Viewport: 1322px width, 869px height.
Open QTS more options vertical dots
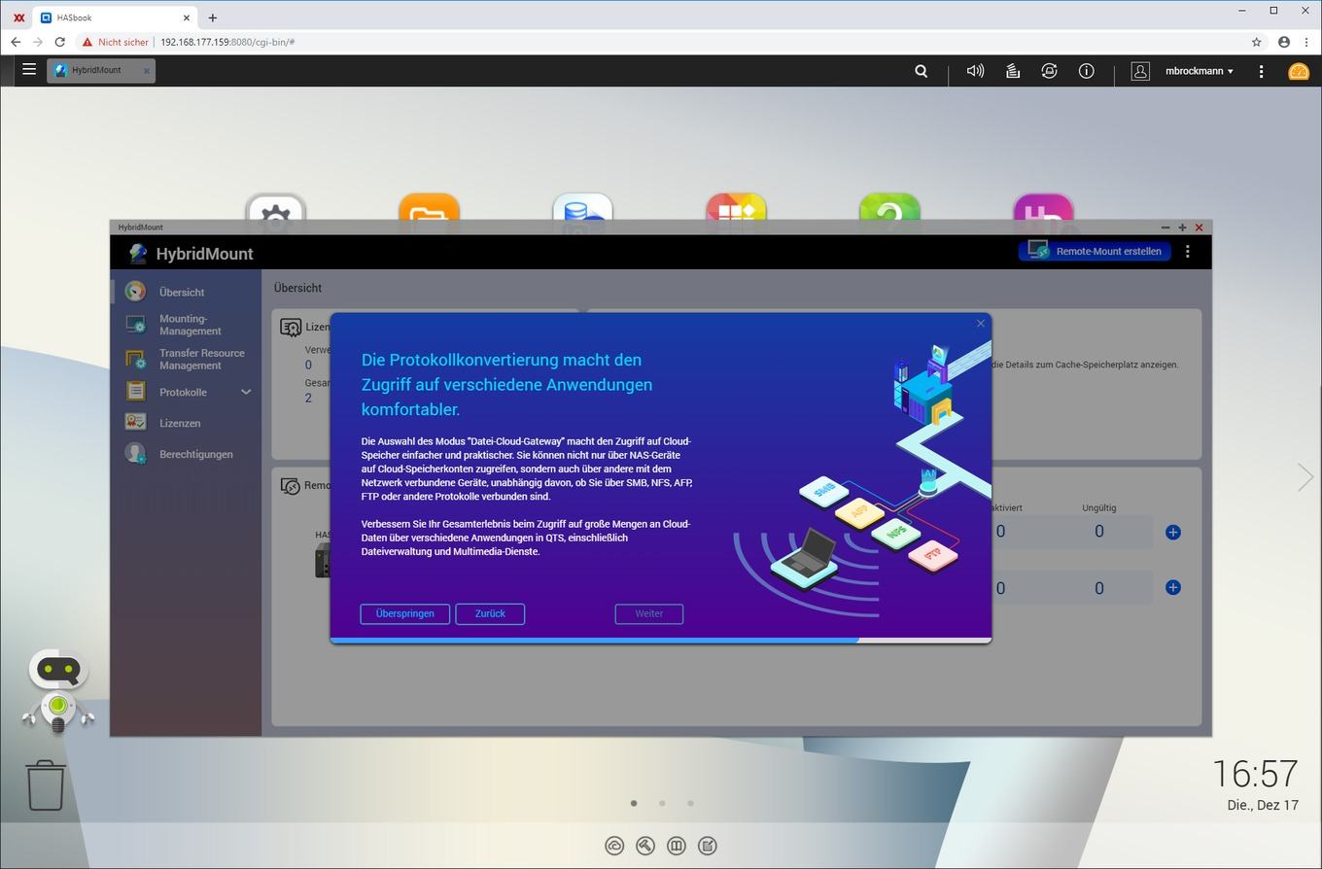click(1262, 71)
